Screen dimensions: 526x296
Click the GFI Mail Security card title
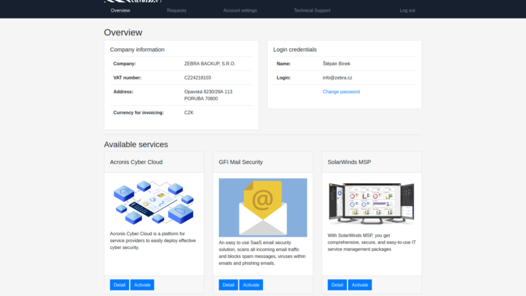[241, 162]
